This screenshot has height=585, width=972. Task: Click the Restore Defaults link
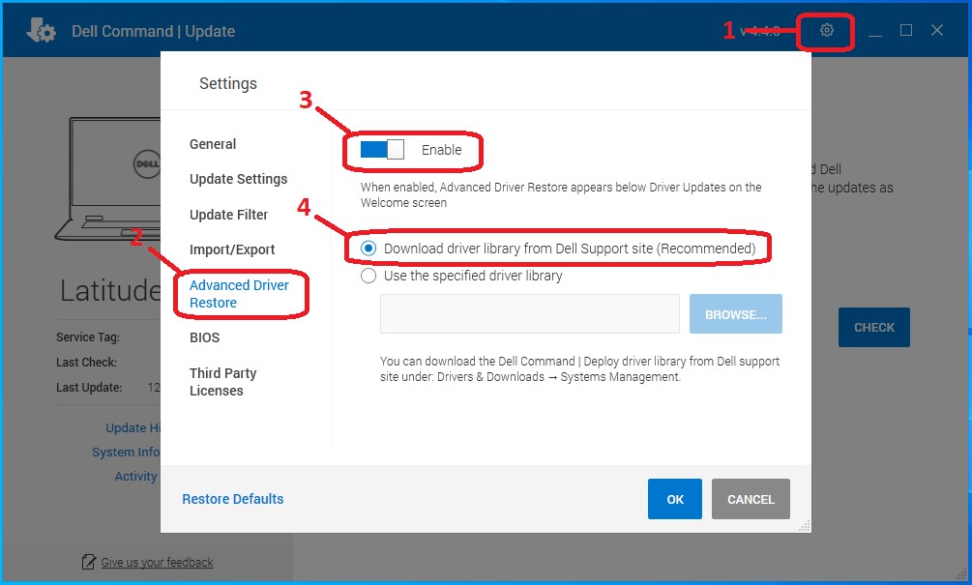coord(232,499)
